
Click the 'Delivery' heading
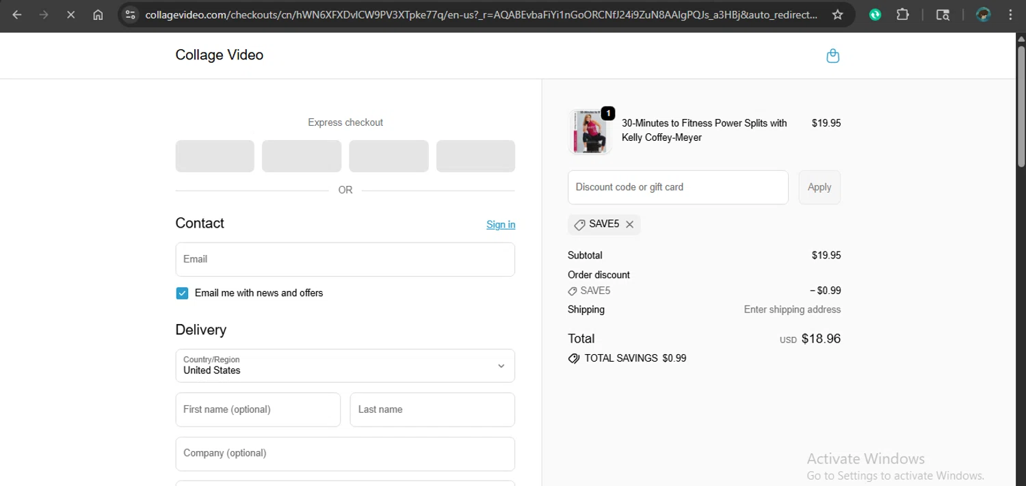point(200,329)
